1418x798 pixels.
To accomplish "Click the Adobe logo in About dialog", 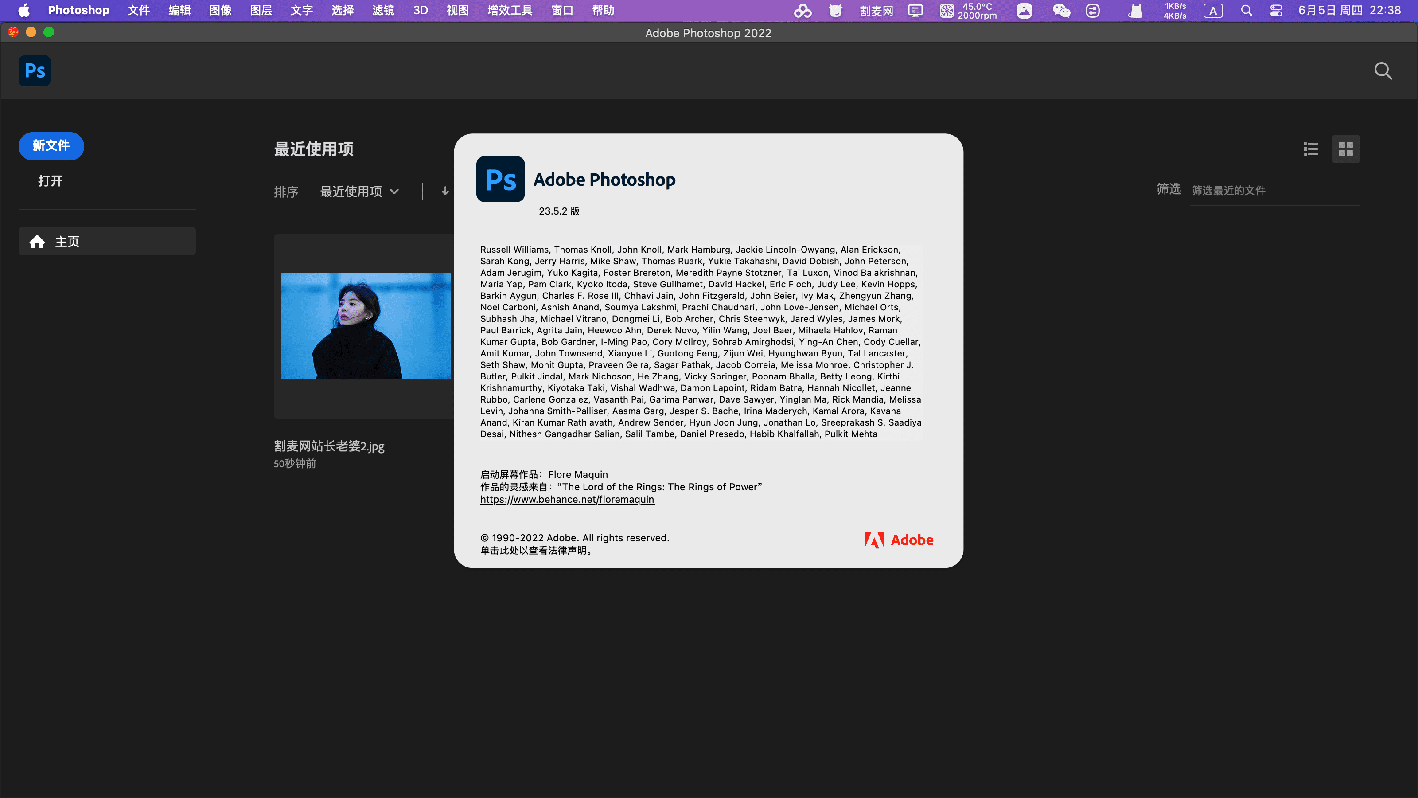I will coord(898,540).
